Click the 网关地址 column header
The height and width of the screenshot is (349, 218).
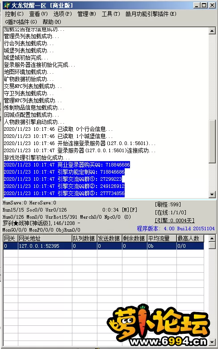[x=45, y=238]
